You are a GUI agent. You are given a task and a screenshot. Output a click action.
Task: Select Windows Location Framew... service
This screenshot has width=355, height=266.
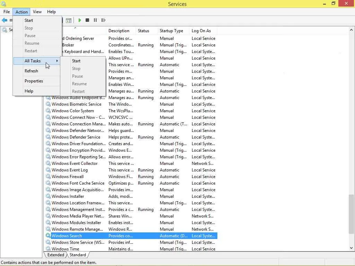pos(78,203)
